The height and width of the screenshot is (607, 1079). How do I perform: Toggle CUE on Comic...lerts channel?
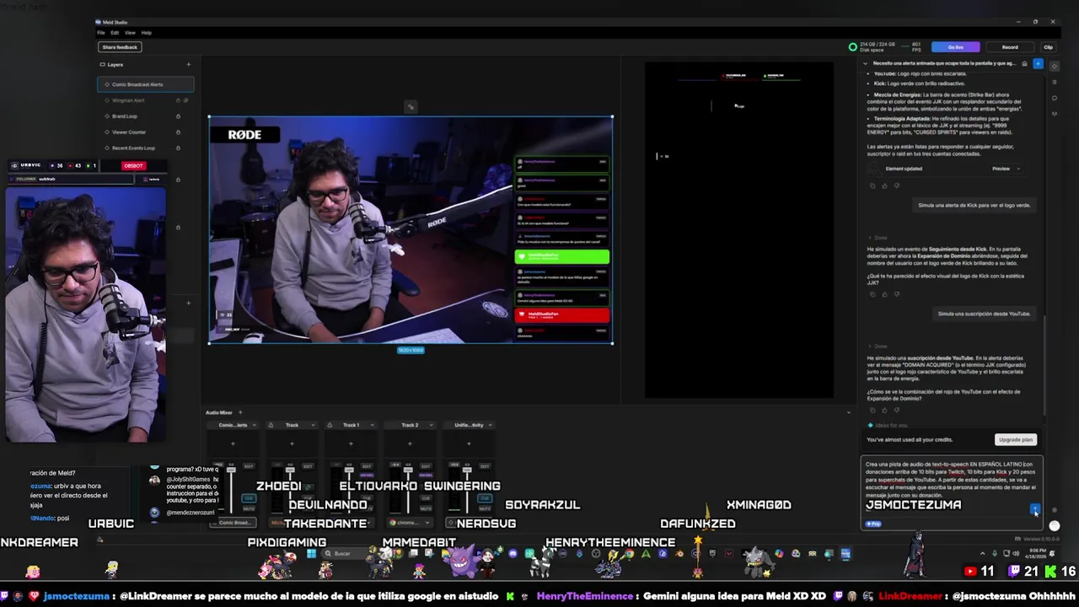[250, 498]
